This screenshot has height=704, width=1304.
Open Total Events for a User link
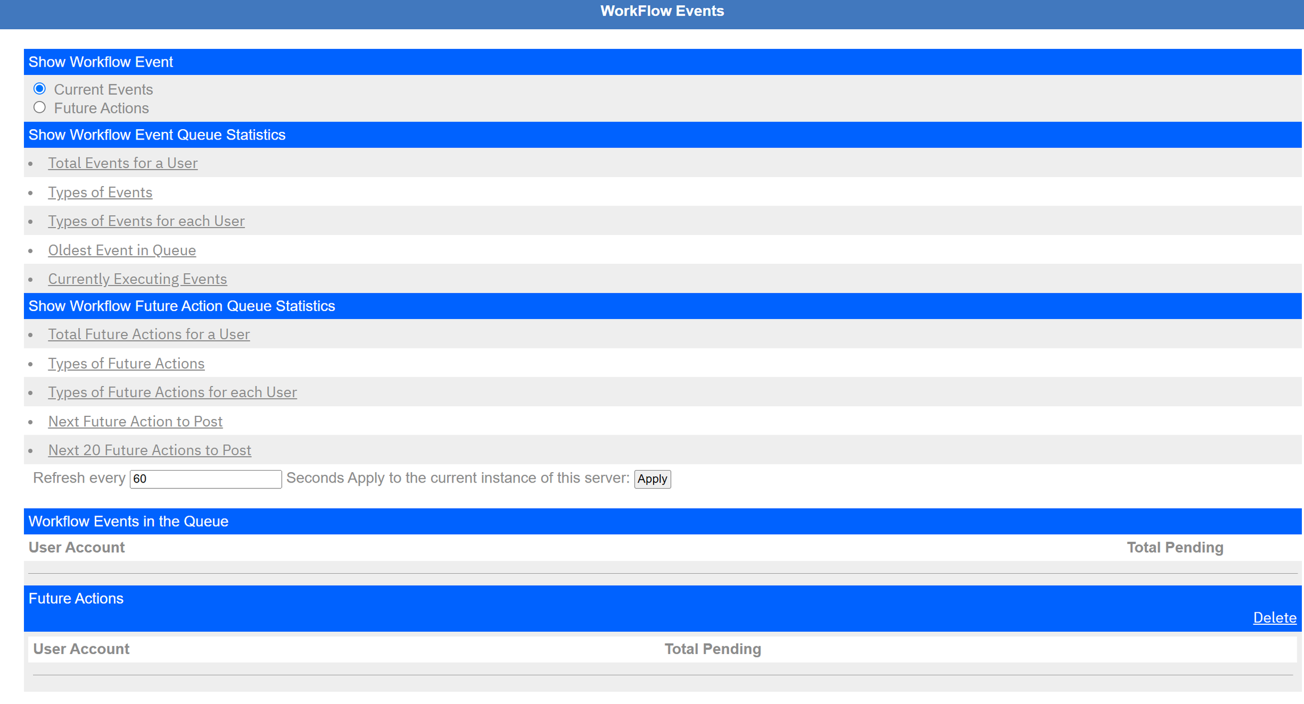click(x=123, y=163)
